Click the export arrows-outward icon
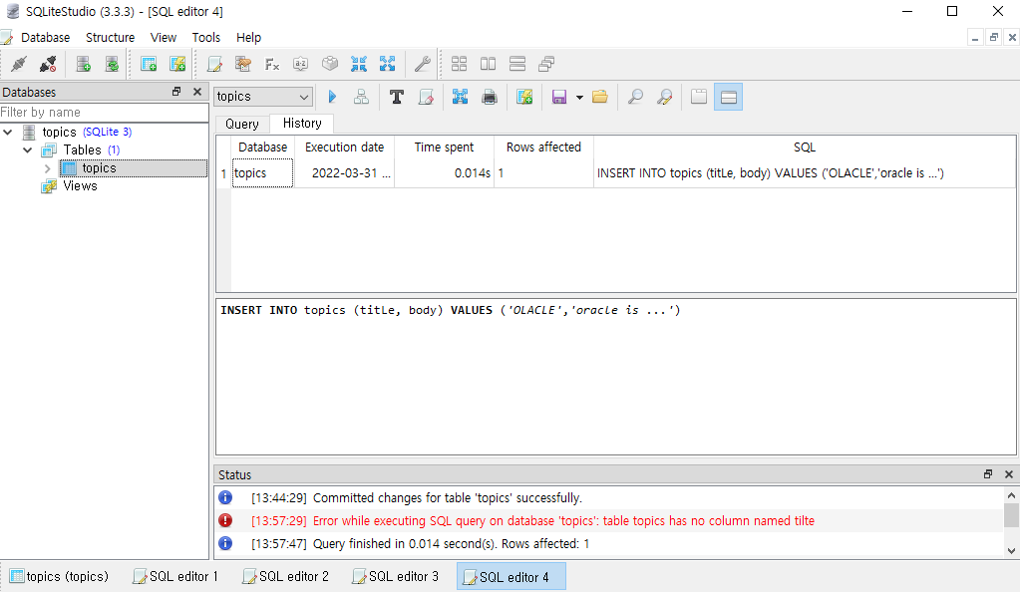Viewport: 1020px width, 592px height. tap(387, 64)
